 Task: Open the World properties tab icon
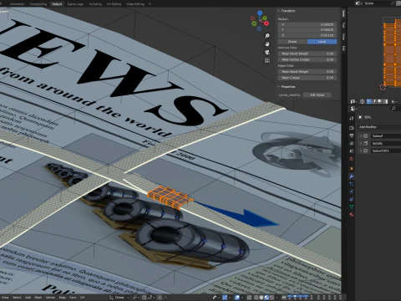pyautogui.click(x=352, y=159)
